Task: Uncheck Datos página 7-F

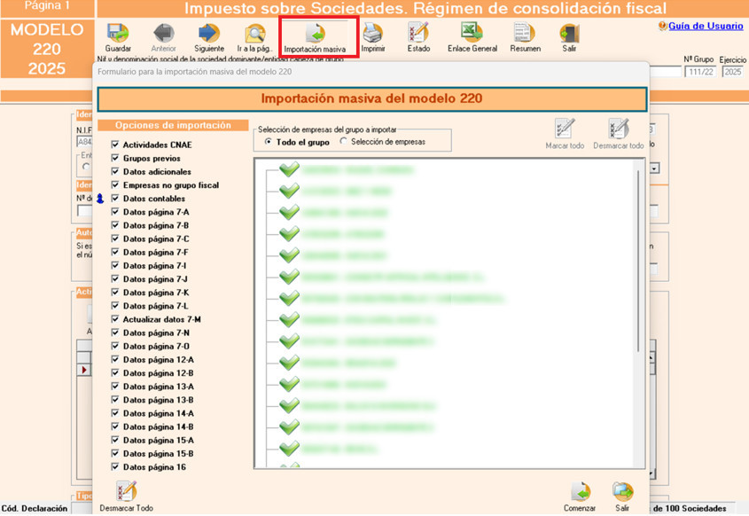Action: coord(114,252)
